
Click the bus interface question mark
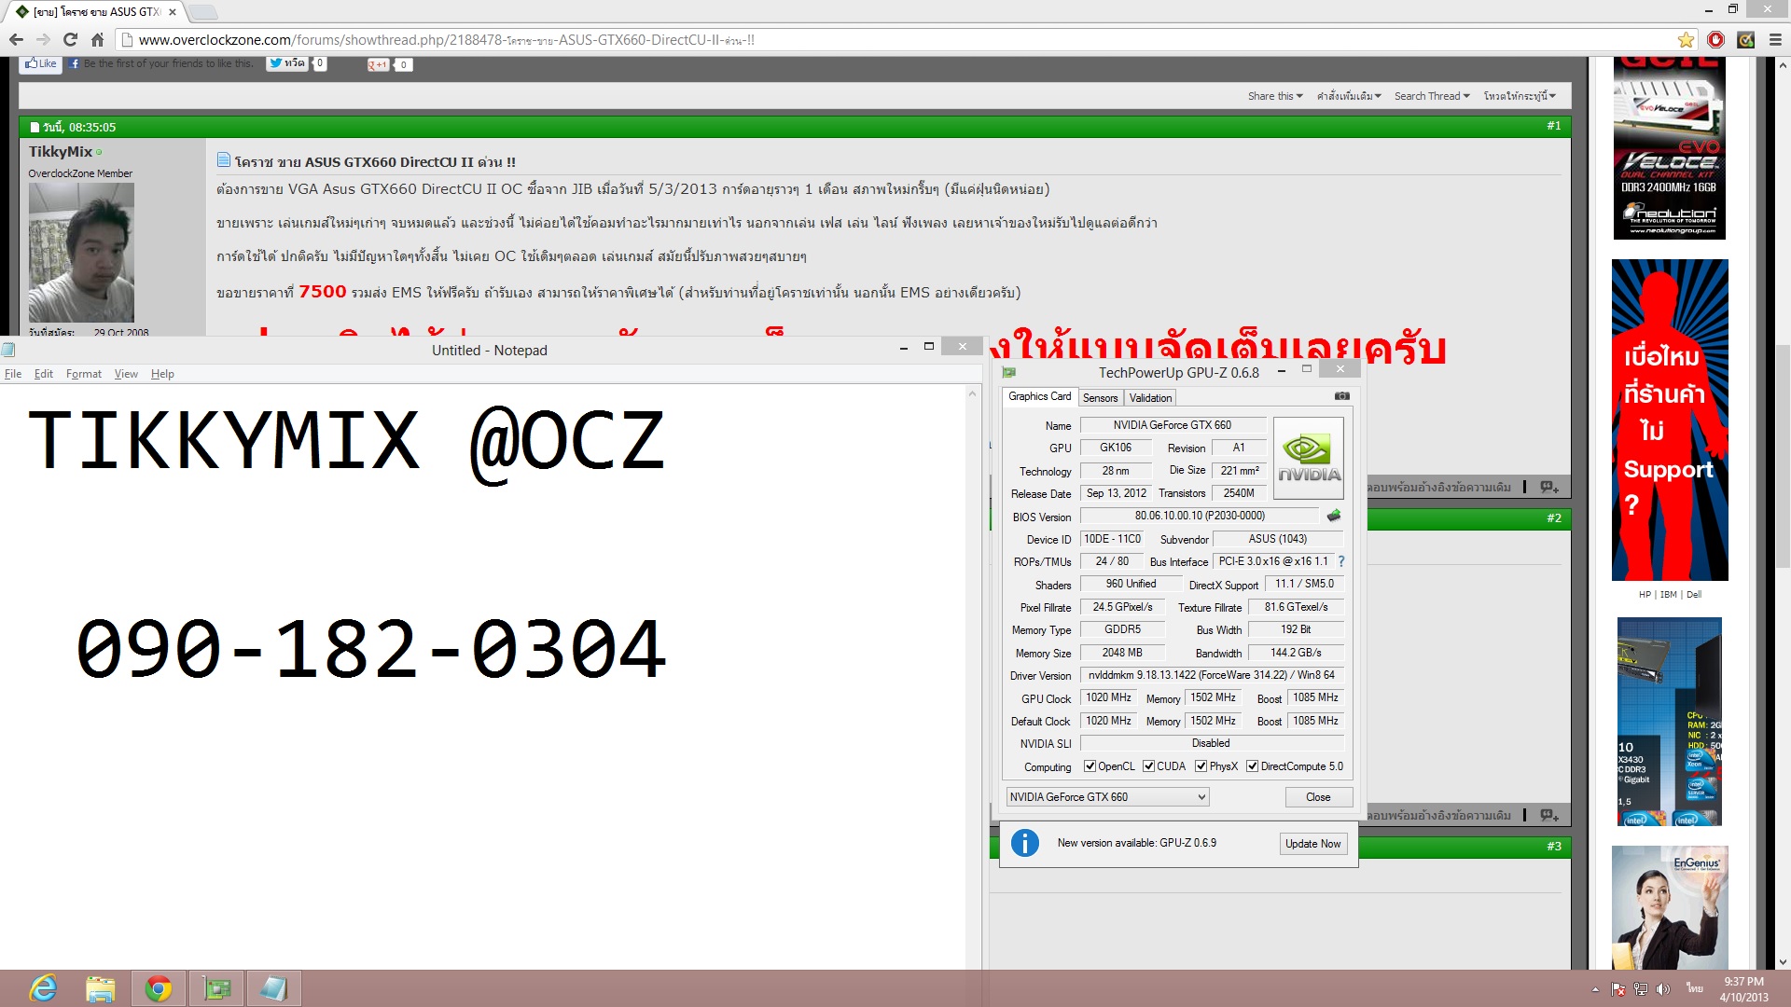pos(1341,561)
